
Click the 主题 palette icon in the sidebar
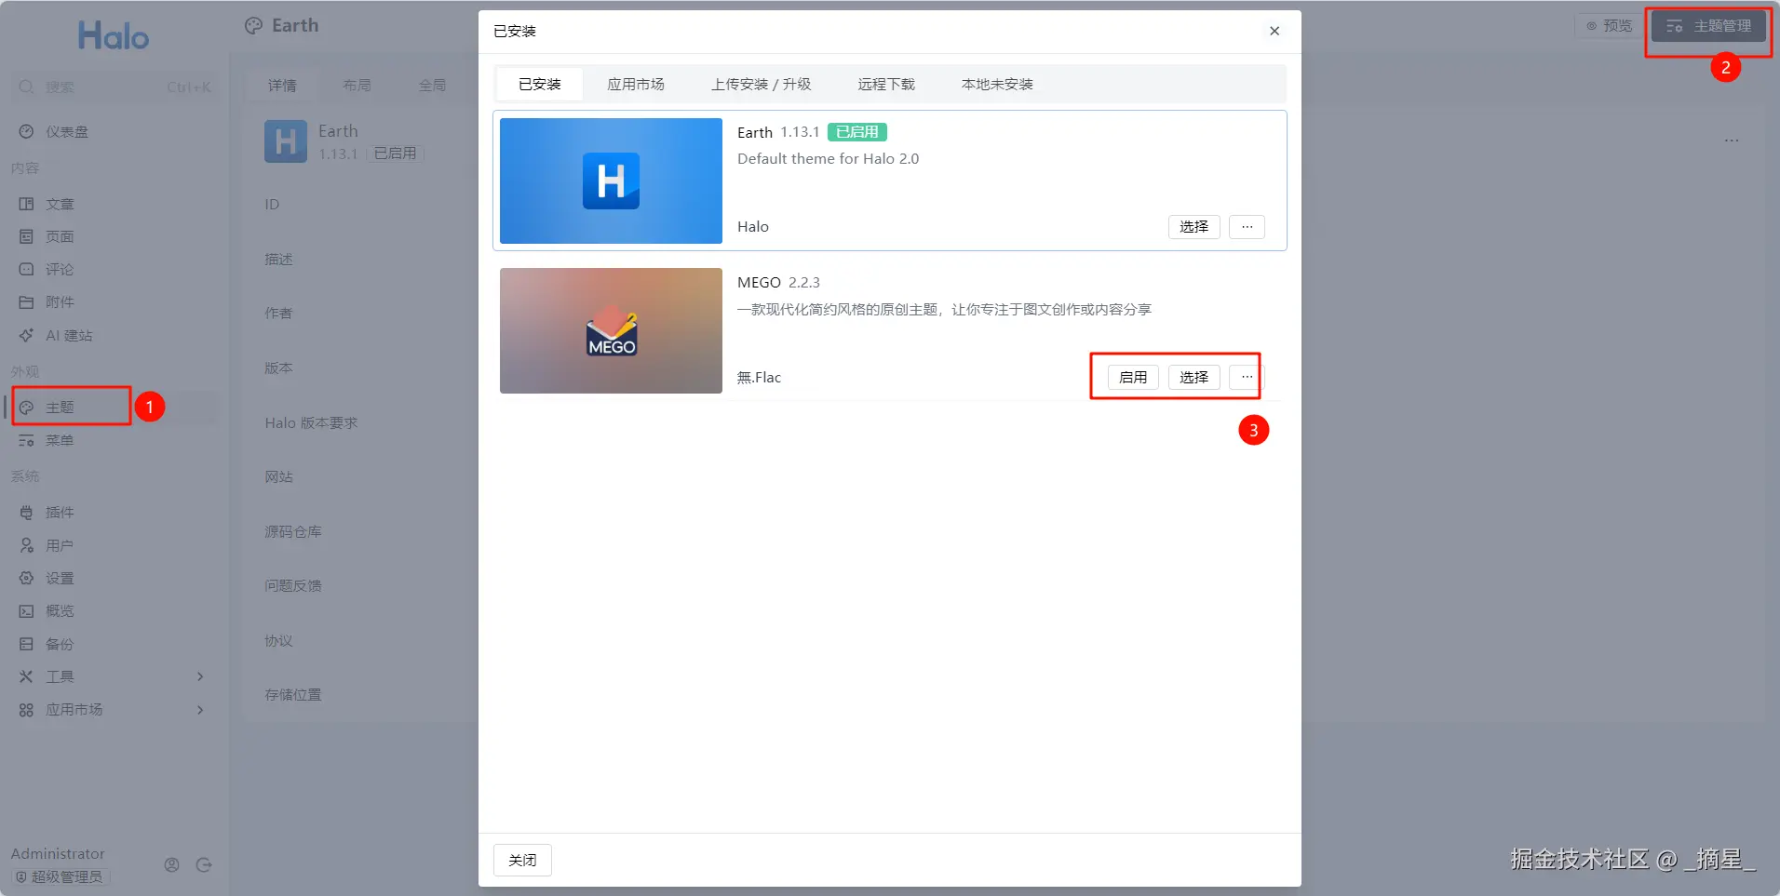[26, 408]
